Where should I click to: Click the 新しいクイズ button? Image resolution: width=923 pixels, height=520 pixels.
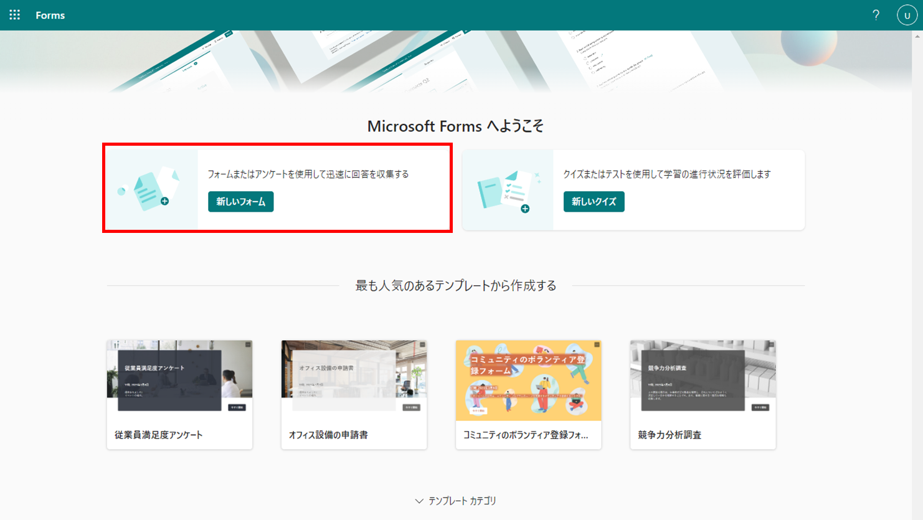594,202
